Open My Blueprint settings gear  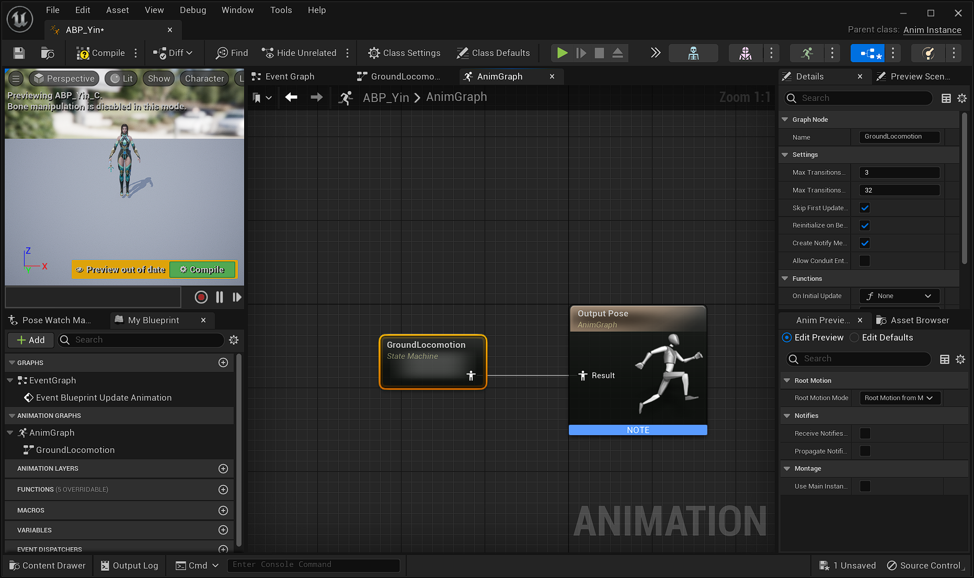(x=234, y=340)
